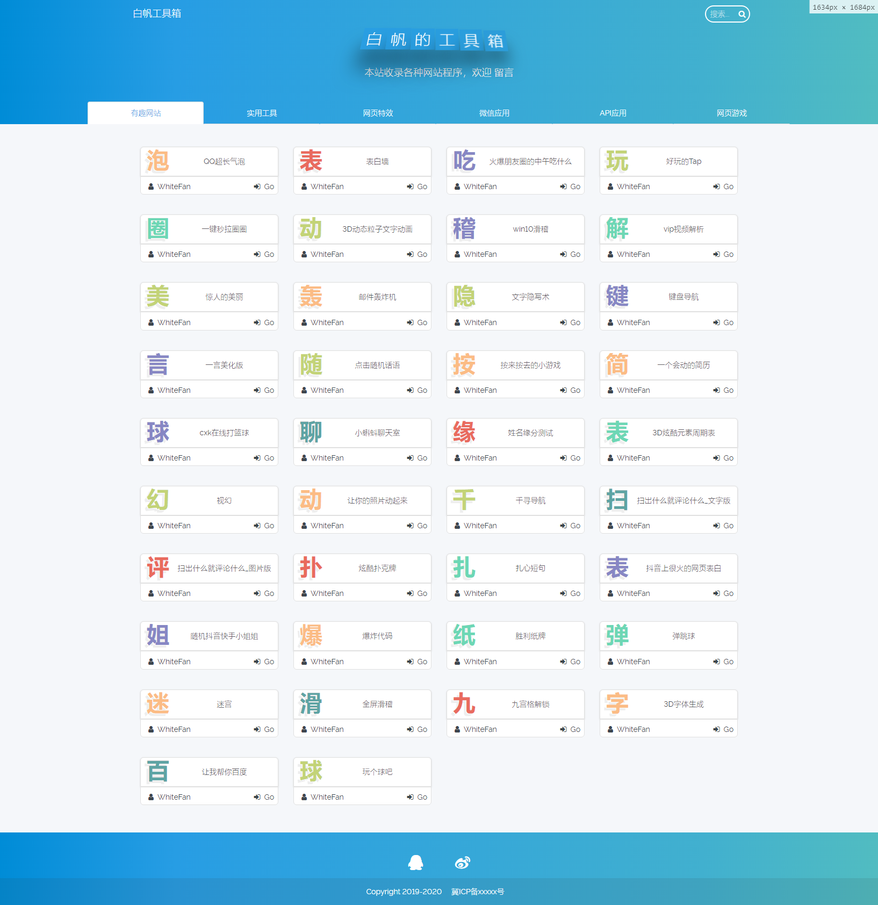Switch to the API应用 tab
Viewport: 878px width, 905px height.
click(x=613, y=113)
